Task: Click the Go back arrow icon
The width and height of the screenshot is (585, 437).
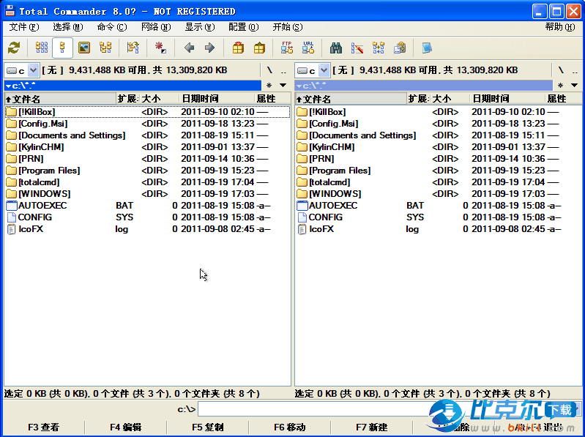Action: (x=189, y=48)
